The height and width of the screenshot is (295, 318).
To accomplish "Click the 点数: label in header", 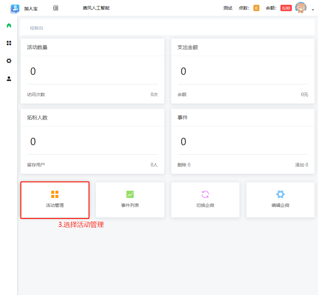I will 244,8.
